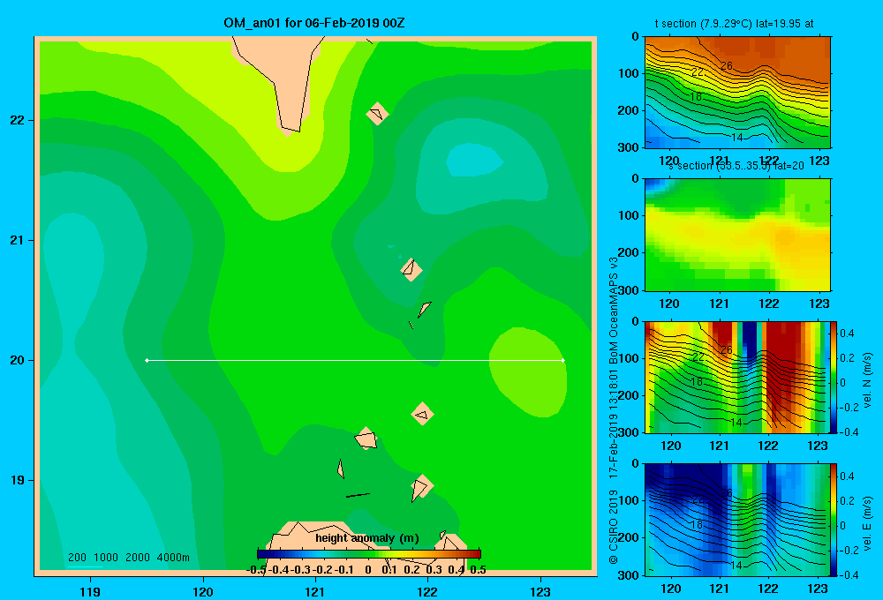Click the "4000m" depth contour legend entry
The image size is (883, 600).
coord(173,558)
